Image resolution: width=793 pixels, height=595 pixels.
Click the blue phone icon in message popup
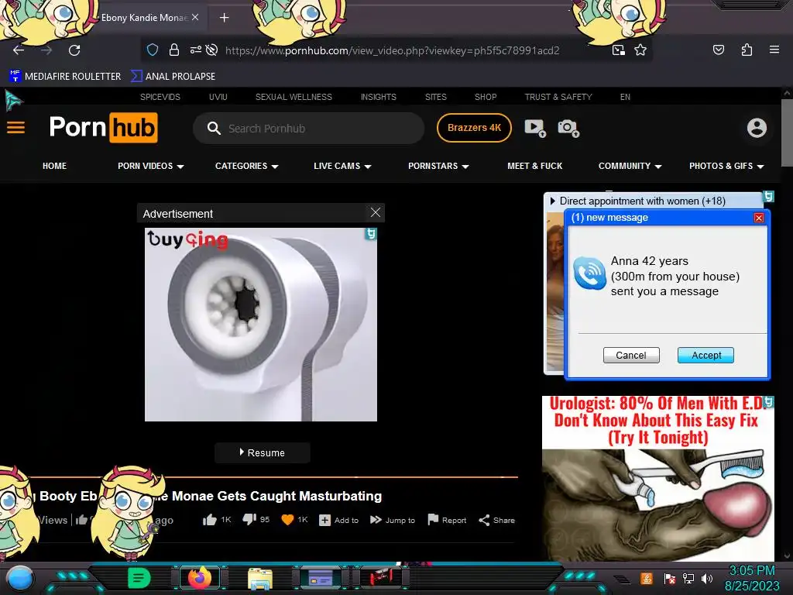point(589,273)
